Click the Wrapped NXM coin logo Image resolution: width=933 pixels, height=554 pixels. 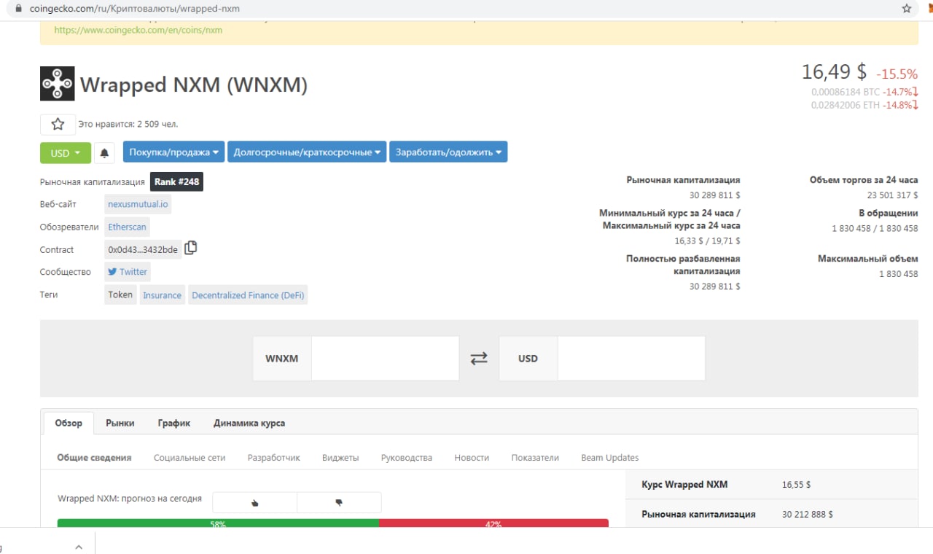pyautogui.click(x=58, y=84)
